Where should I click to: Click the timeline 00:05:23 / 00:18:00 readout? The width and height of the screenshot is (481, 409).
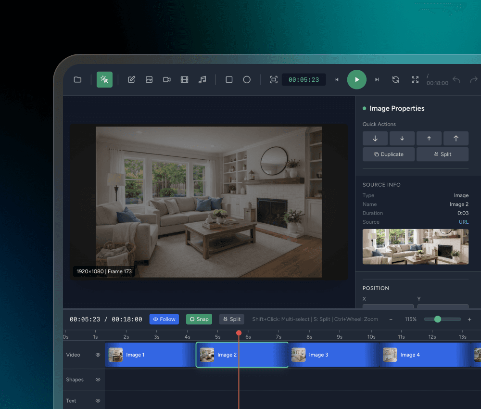[x=106, y=320]
